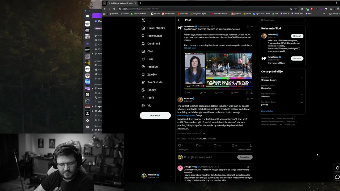Open Grok in X sidebar
Viewport: 340px width, 191px height.
point(147,59)
